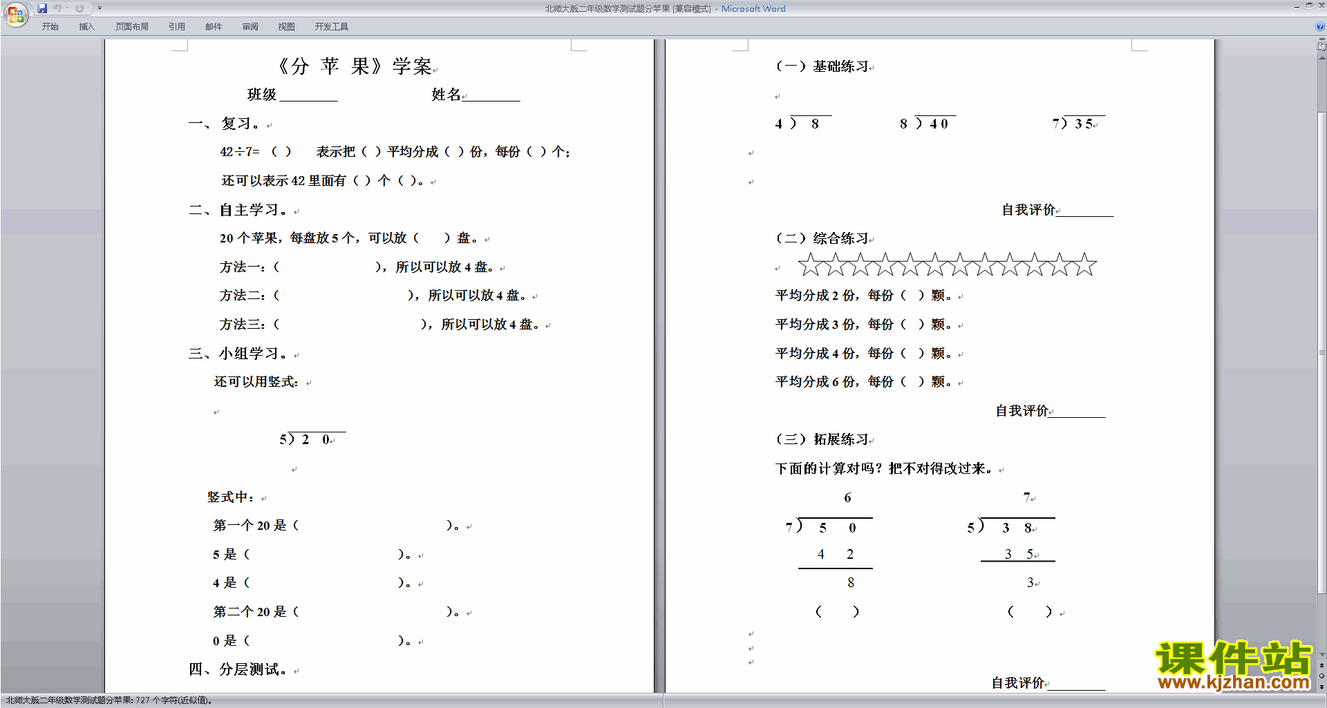Redo using the repeat icon
The height and width of the screenshot is (708, 1327).
[x=79, y=8]
